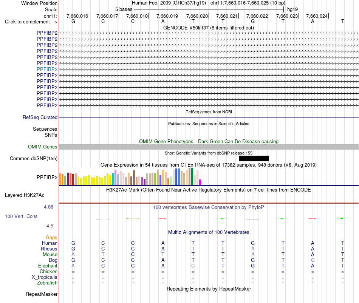Click the Window Position label
This screenshot has width=359, height=303.
pos(39,3)
